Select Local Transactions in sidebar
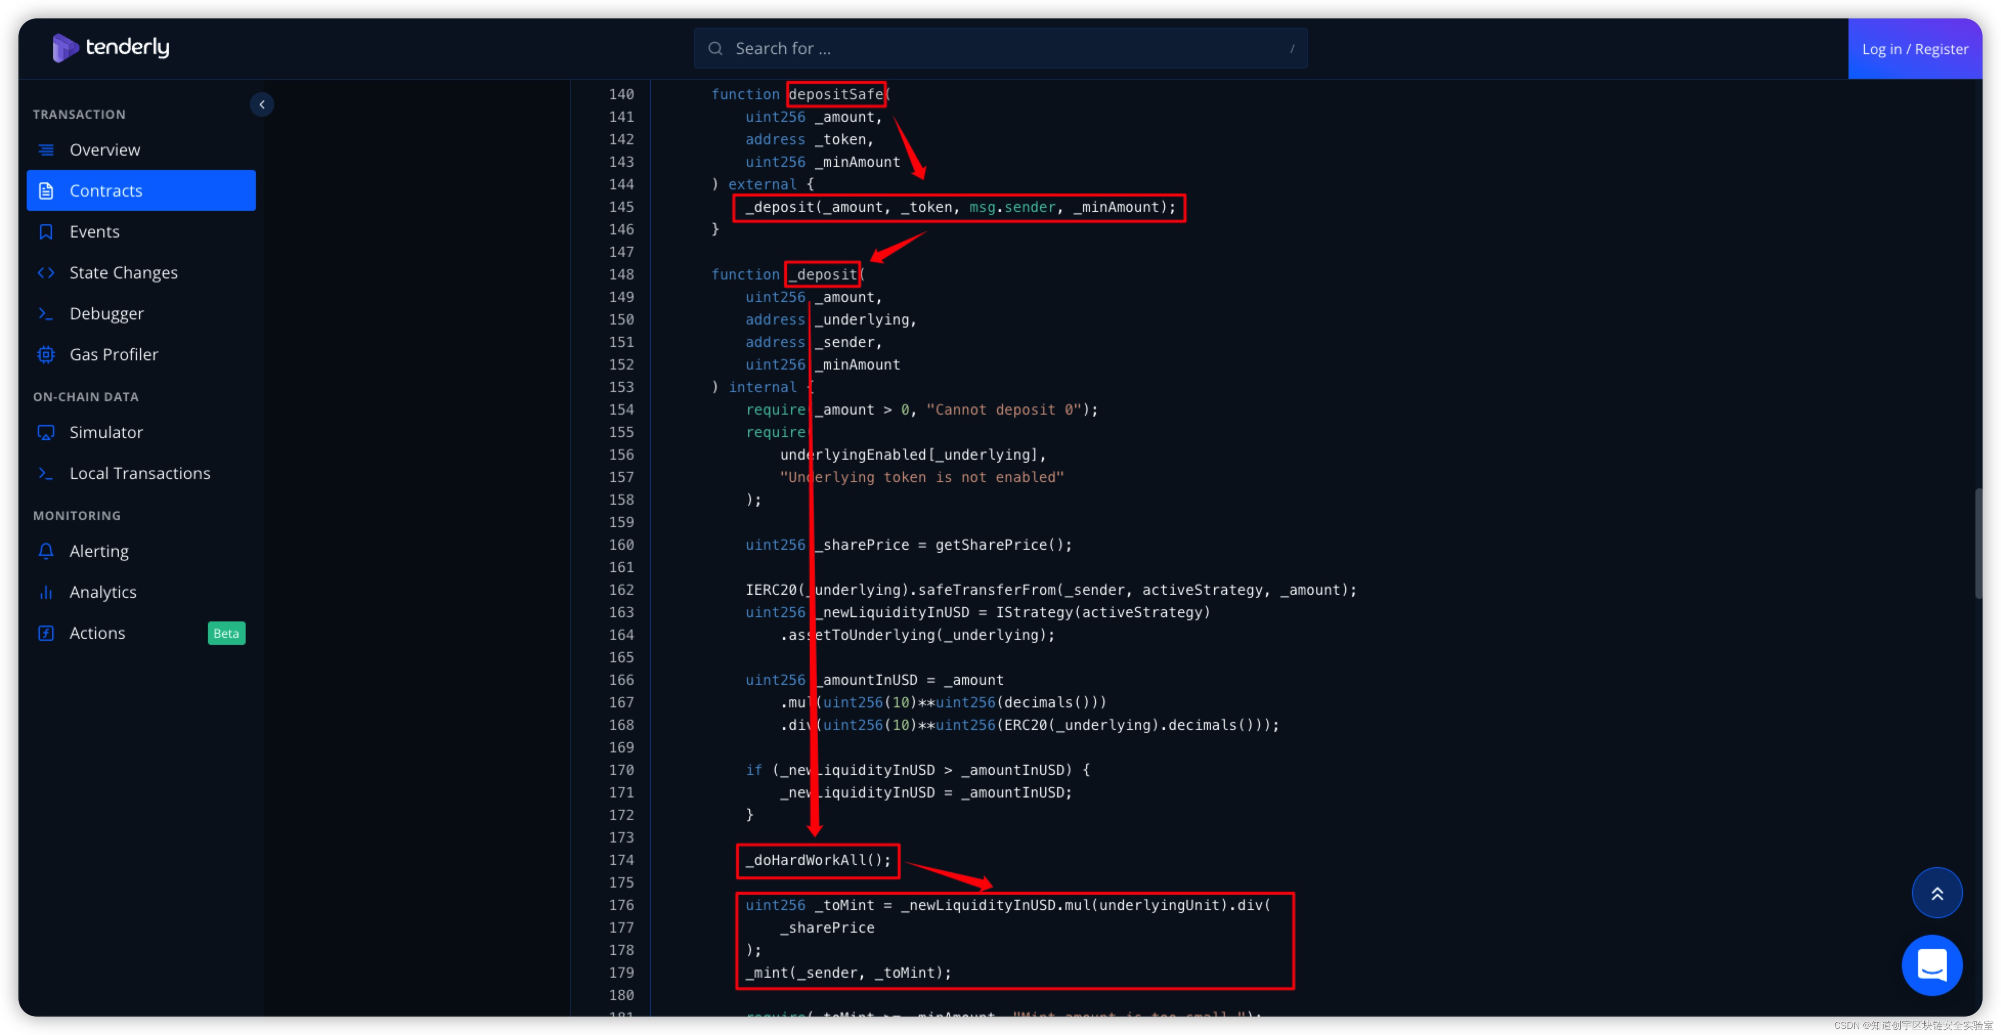 140,474
